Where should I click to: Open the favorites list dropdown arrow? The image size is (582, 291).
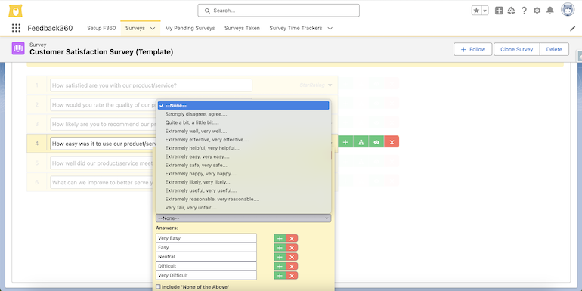484,11
